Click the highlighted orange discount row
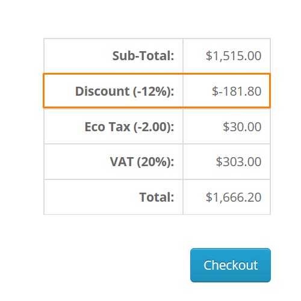This screenshot has height=301, width=301. click(157, 91)
